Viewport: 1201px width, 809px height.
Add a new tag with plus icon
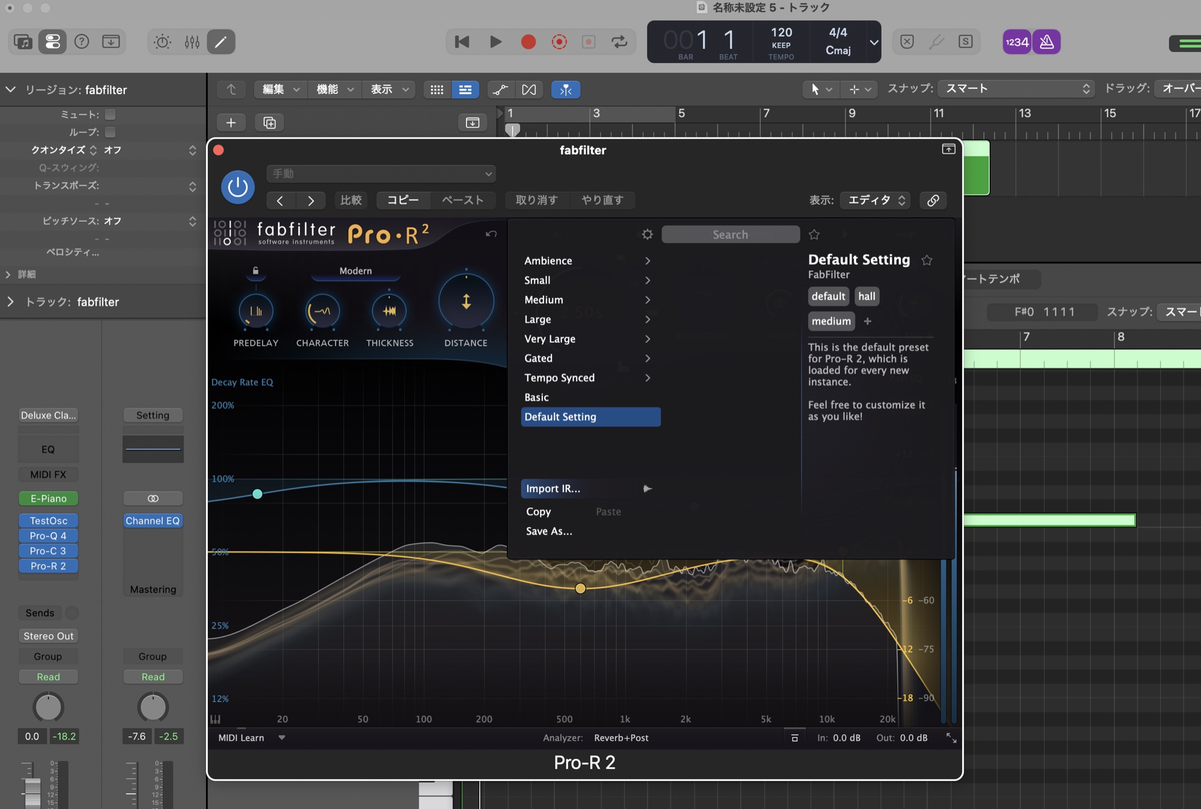(867, 321)
